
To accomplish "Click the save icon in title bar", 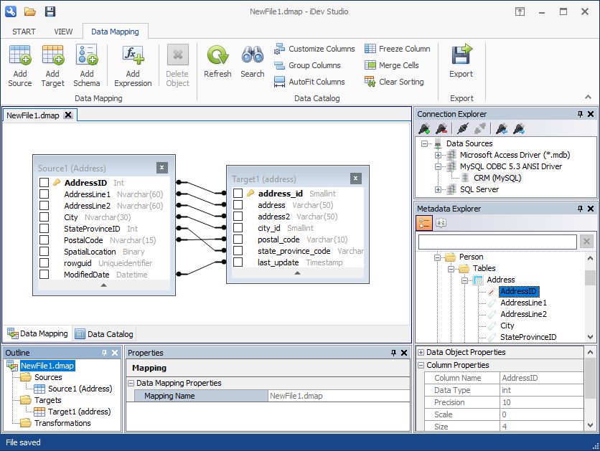I will click(x=50, y=11).
